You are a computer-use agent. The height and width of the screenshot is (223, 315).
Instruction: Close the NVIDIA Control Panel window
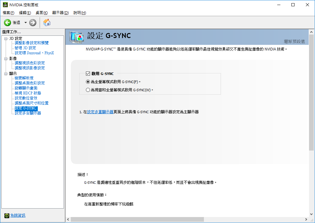click(x=307, y=5)
